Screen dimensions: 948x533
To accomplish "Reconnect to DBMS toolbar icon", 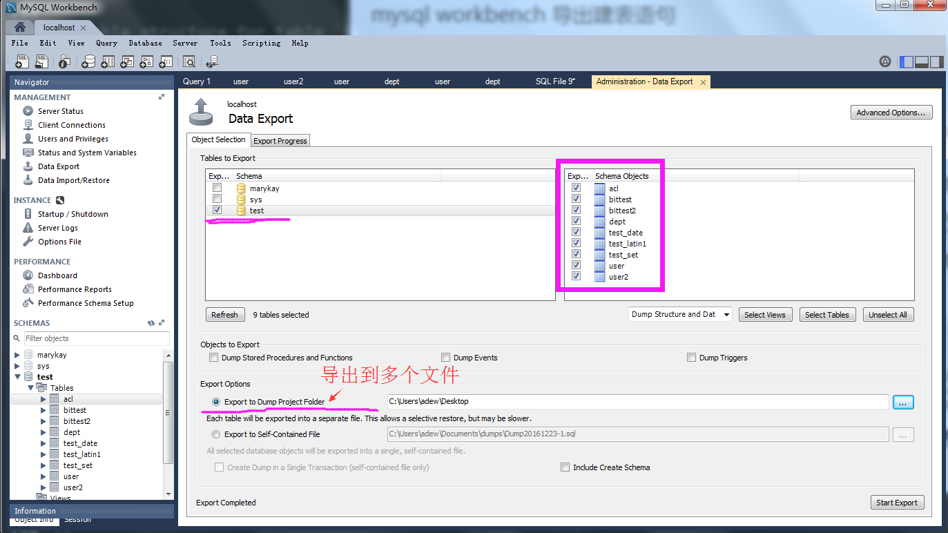I will [212, 61].
